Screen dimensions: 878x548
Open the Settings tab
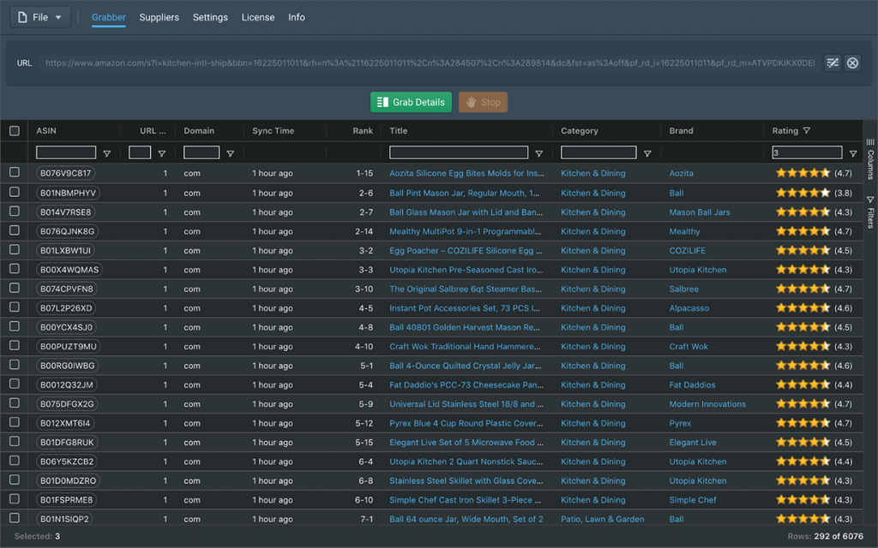210,17
